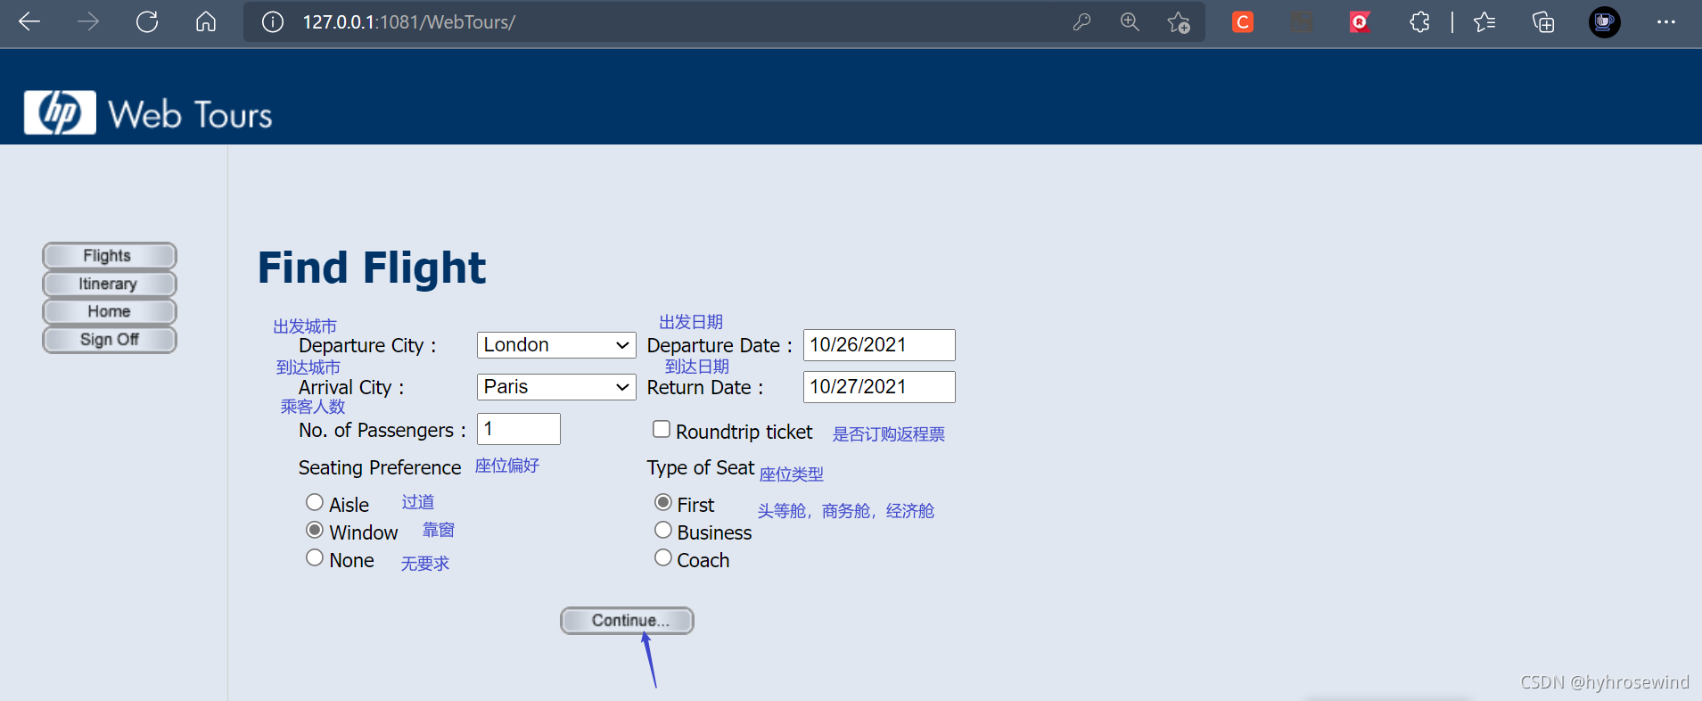Open the orange C extension icon
The image size is (1702, 701).
tap(1243, 22)
